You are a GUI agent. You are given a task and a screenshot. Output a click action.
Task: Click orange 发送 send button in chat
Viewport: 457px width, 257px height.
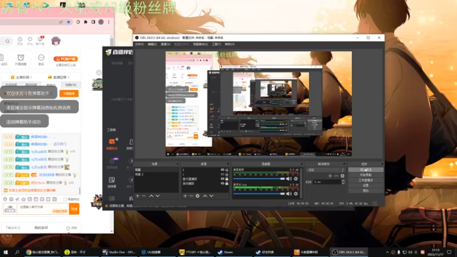click(x=74, y=209)
